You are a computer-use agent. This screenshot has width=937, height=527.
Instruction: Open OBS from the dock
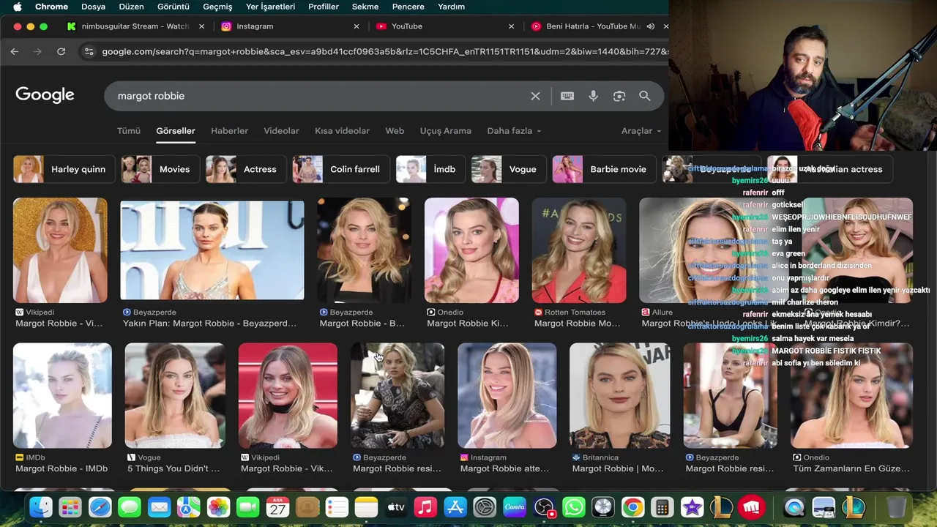(x=544, y=507)
